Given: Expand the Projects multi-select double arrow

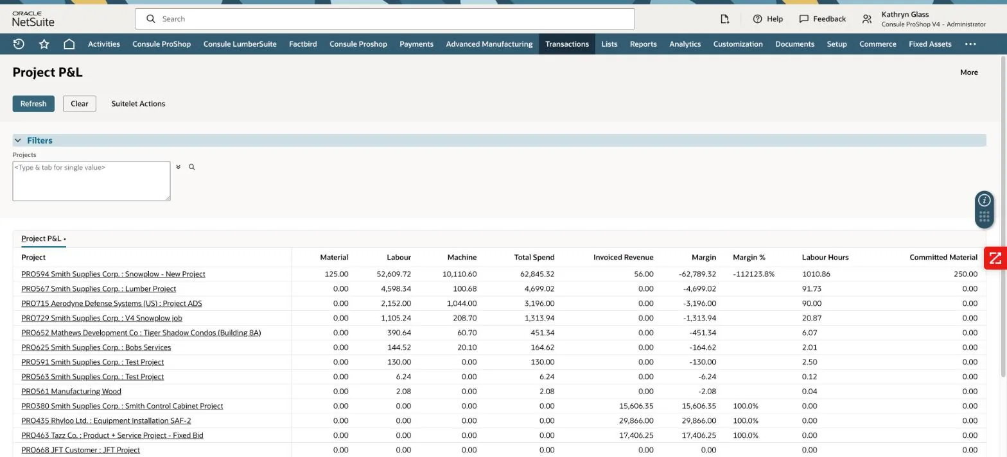Looking at the screenshot, I should (178, 167).
